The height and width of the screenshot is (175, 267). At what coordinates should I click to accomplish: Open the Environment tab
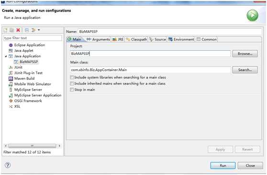pos(181,39)
